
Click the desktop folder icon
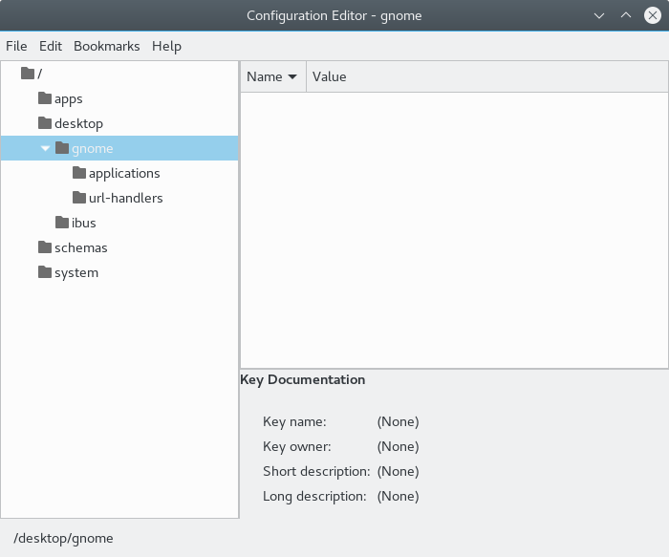[45, 123]
